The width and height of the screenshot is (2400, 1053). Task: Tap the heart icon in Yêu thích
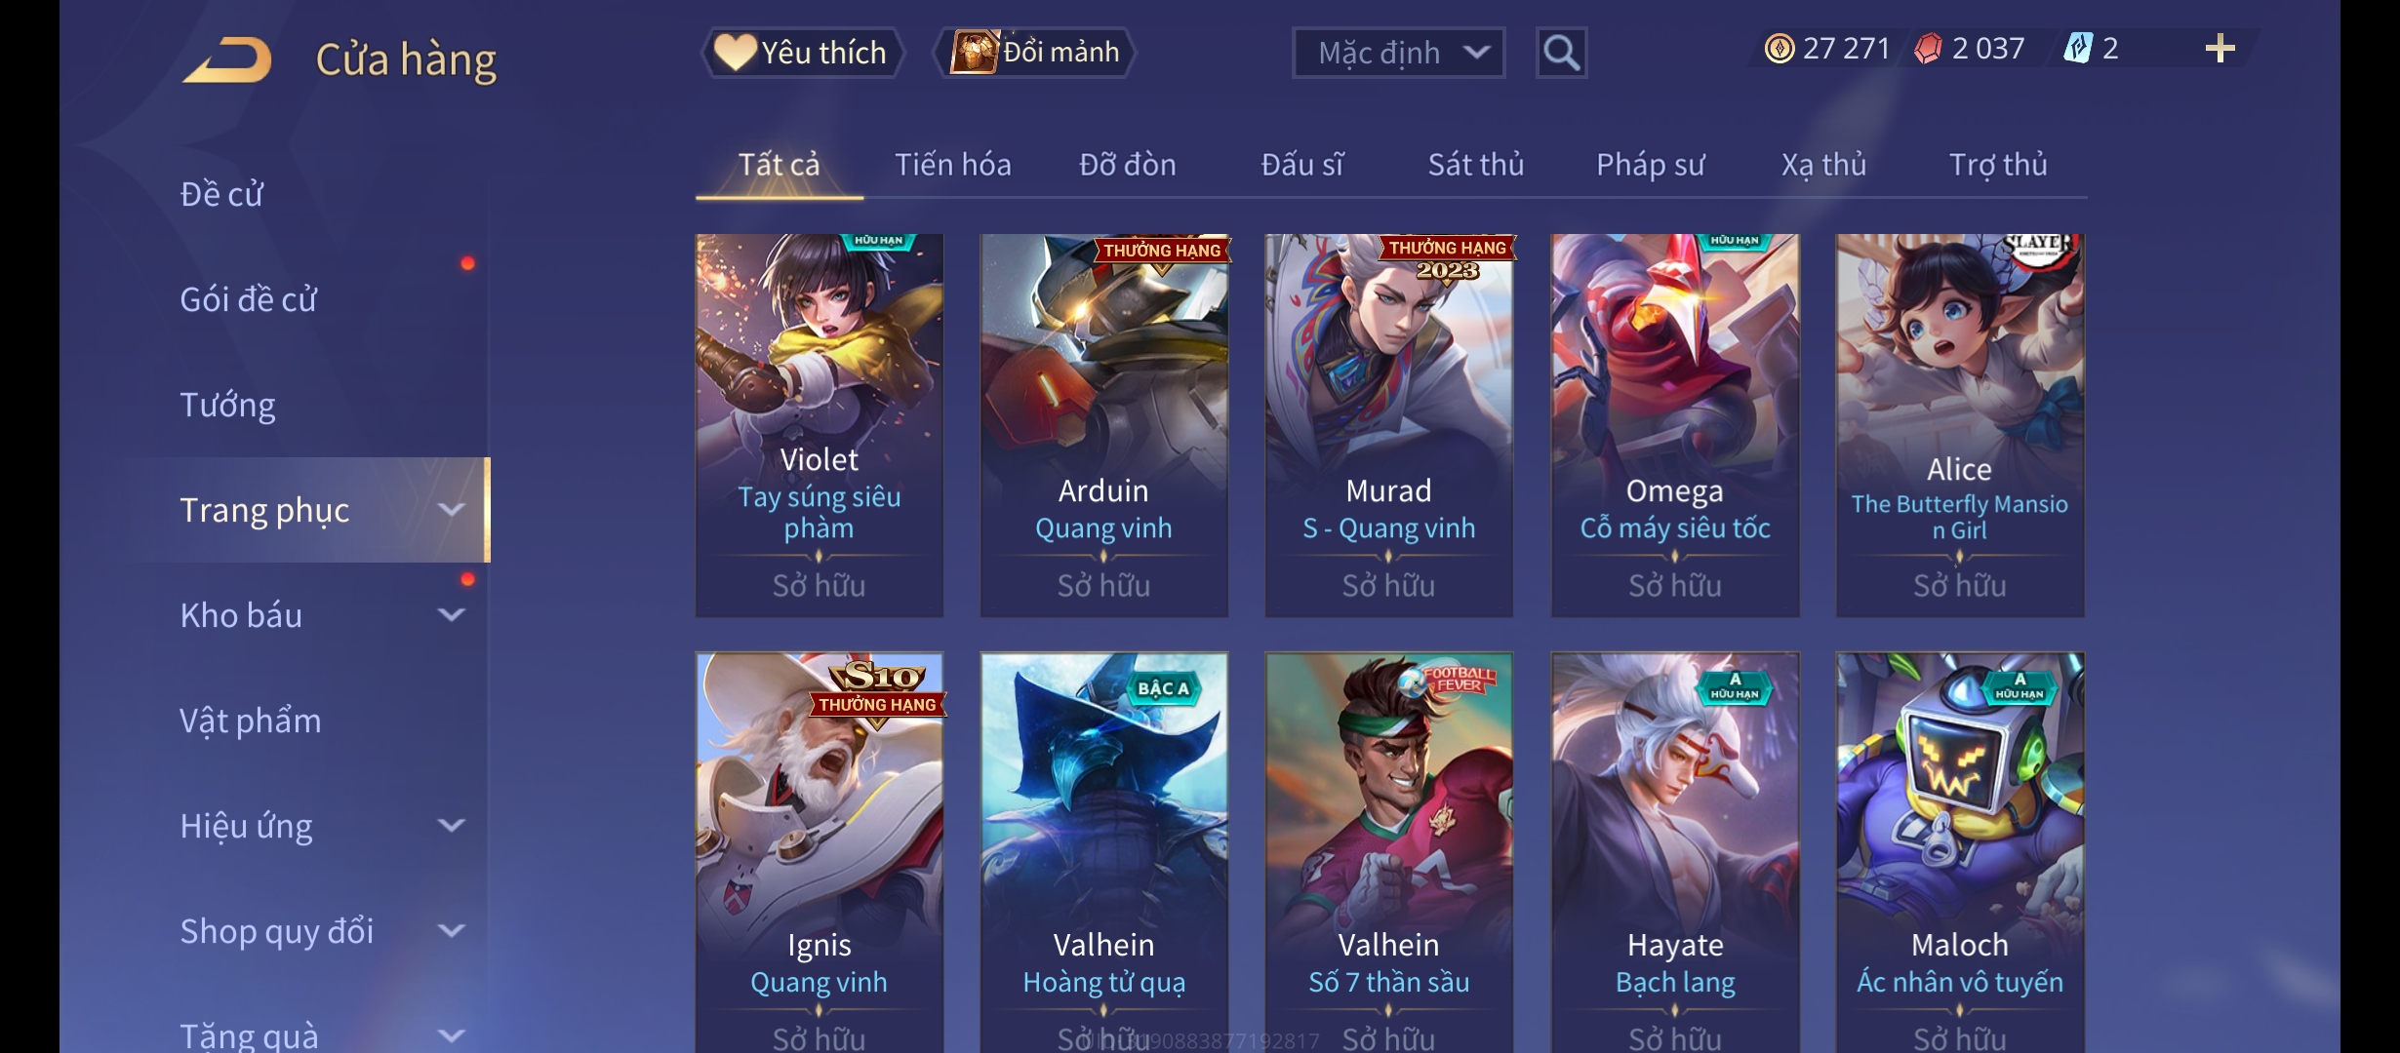pyautogui.click(x=735, y=52)
